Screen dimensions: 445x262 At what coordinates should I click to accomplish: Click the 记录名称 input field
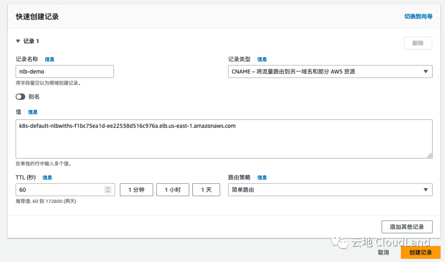[x=65, y=71]
